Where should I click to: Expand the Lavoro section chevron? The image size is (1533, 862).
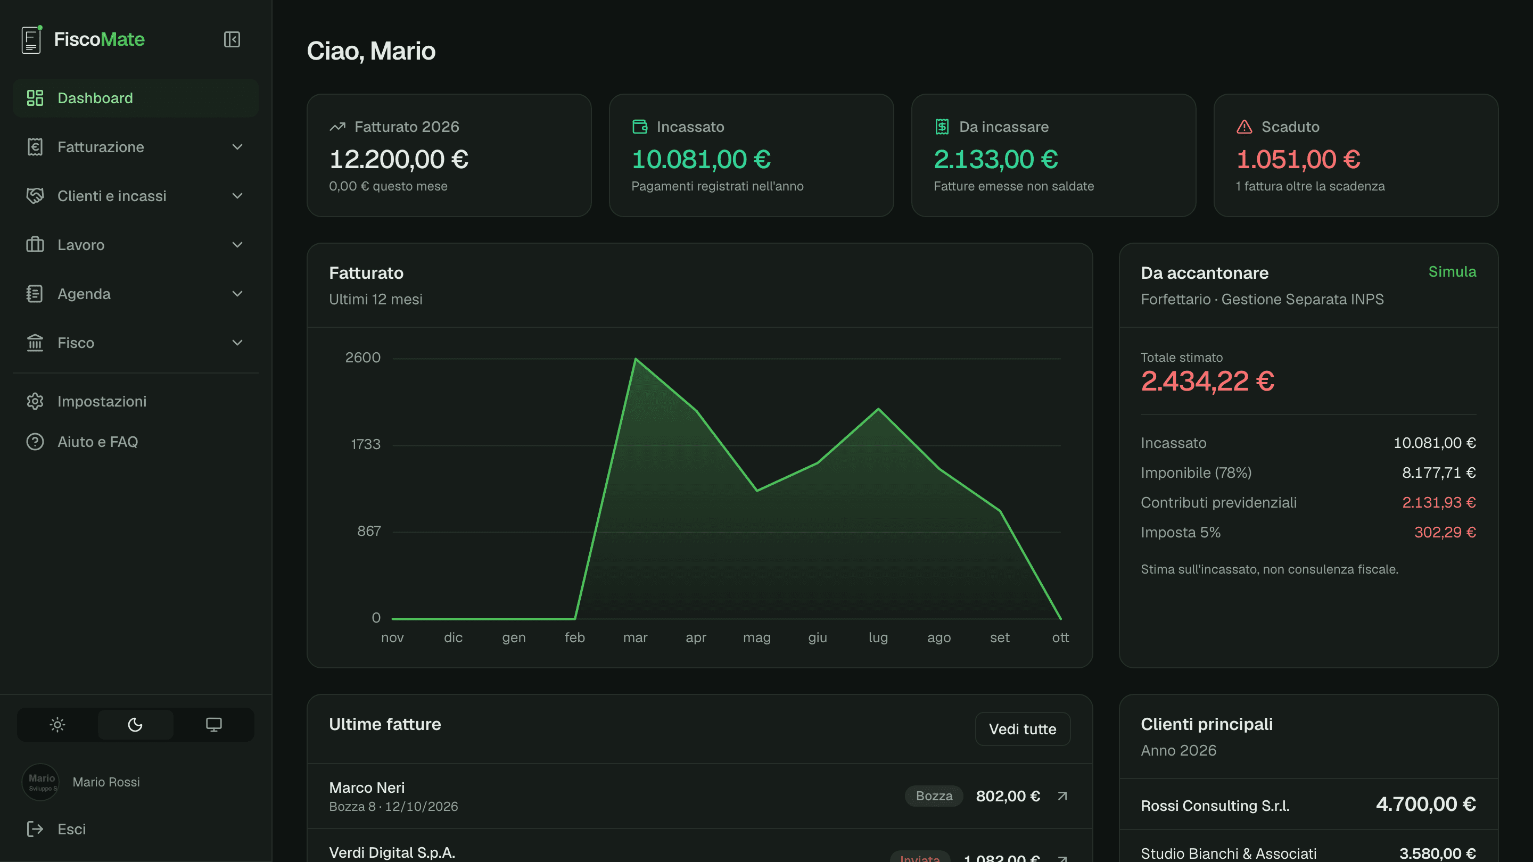(237, 245)
